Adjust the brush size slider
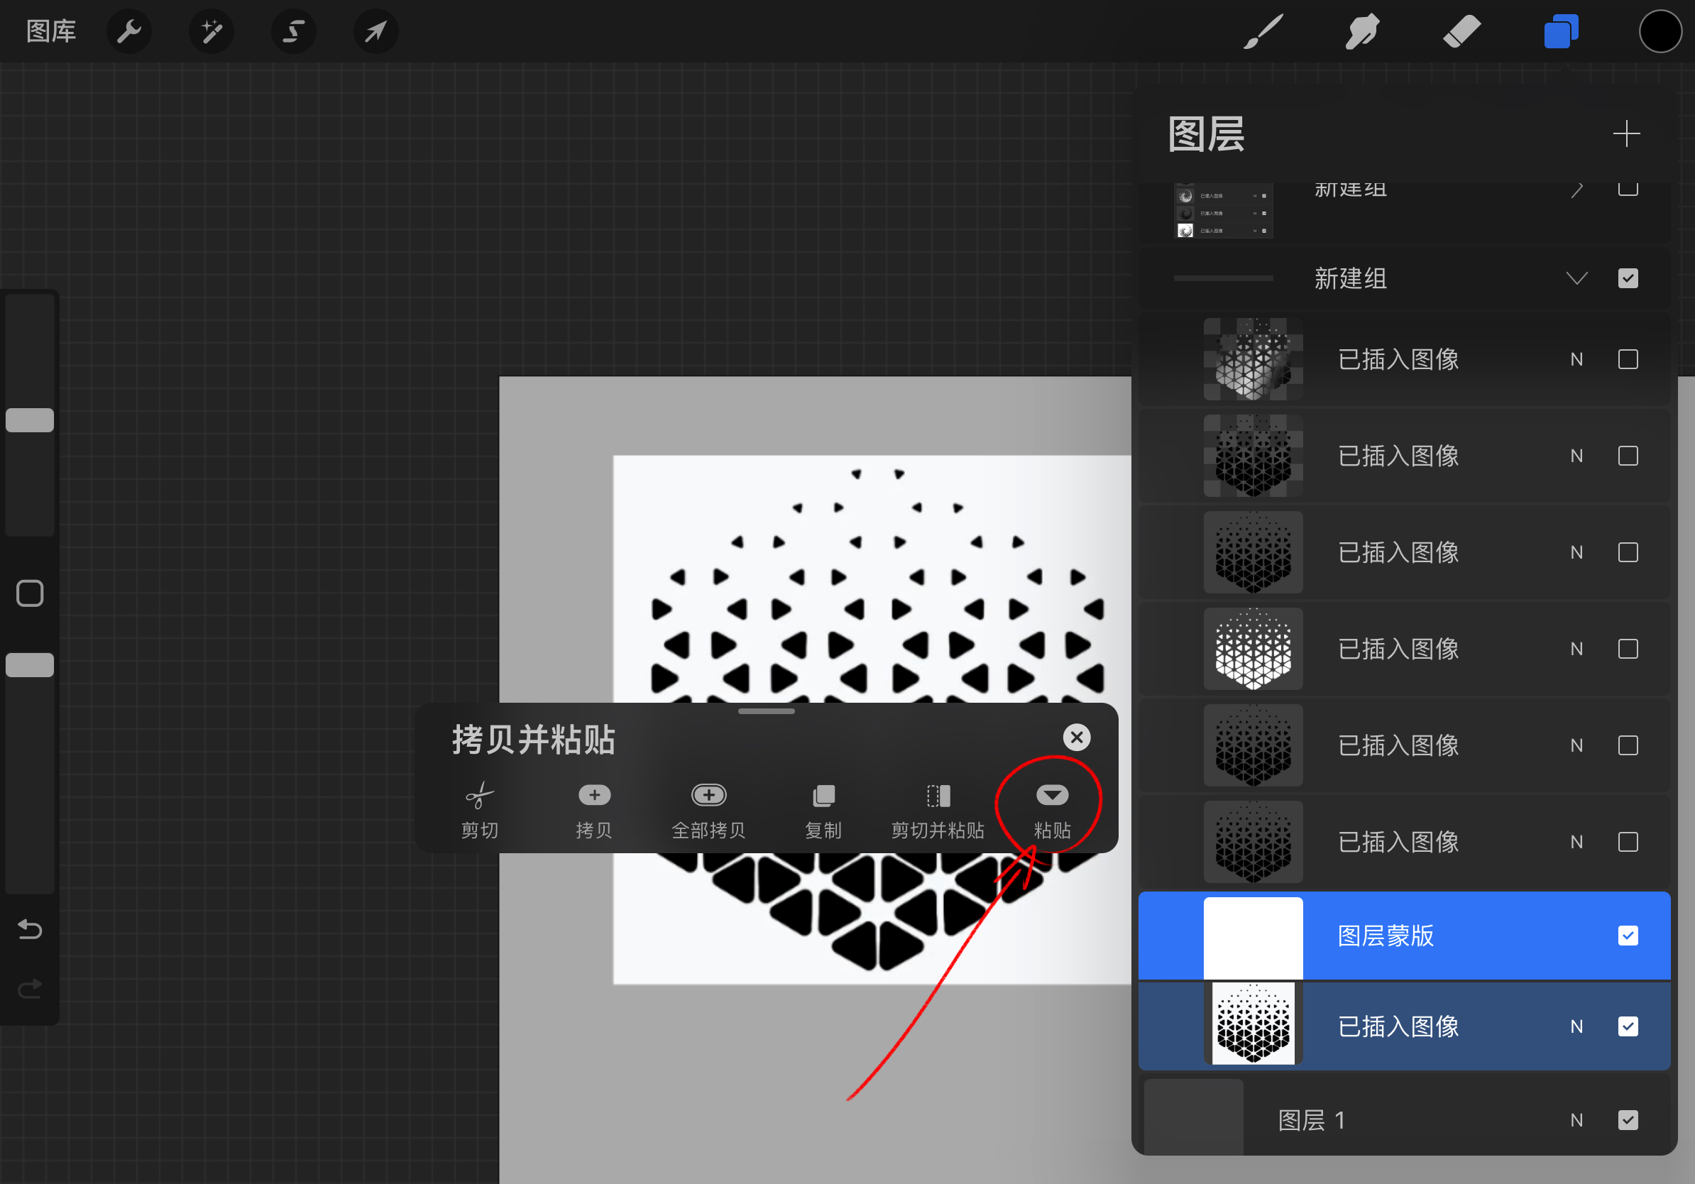This screenshot has height=1184, width=1695. (30, 419)
